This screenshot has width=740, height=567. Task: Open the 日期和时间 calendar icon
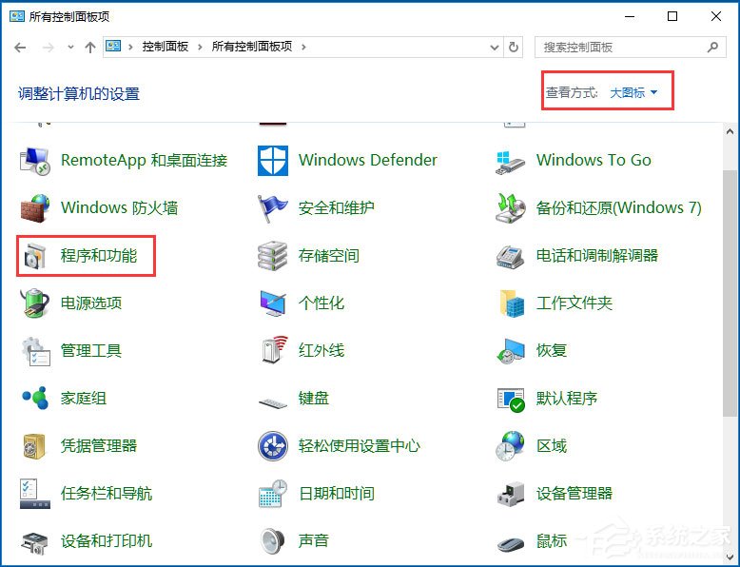[273, 494]
